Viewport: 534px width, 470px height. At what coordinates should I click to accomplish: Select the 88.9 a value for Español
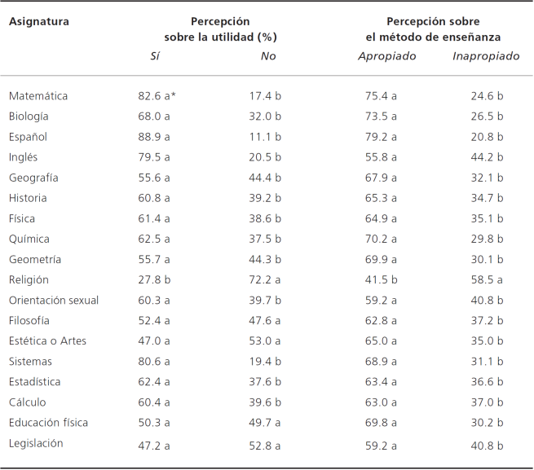153,137
